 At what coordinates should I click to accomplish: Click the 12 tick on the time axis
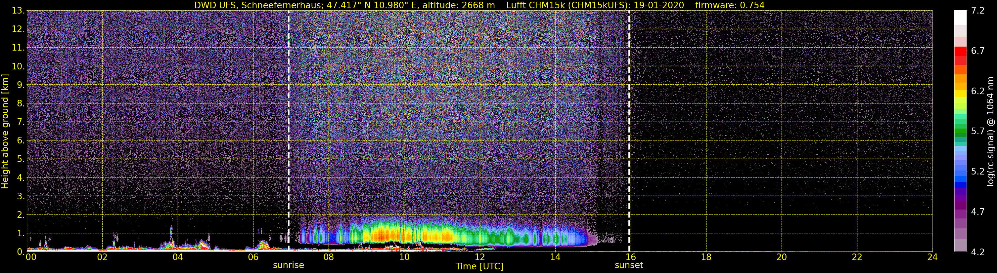pos(479,257)
